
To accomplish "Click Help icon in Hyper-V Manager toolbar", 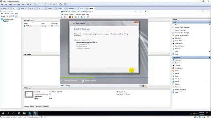I will click(x=13, y=16).
